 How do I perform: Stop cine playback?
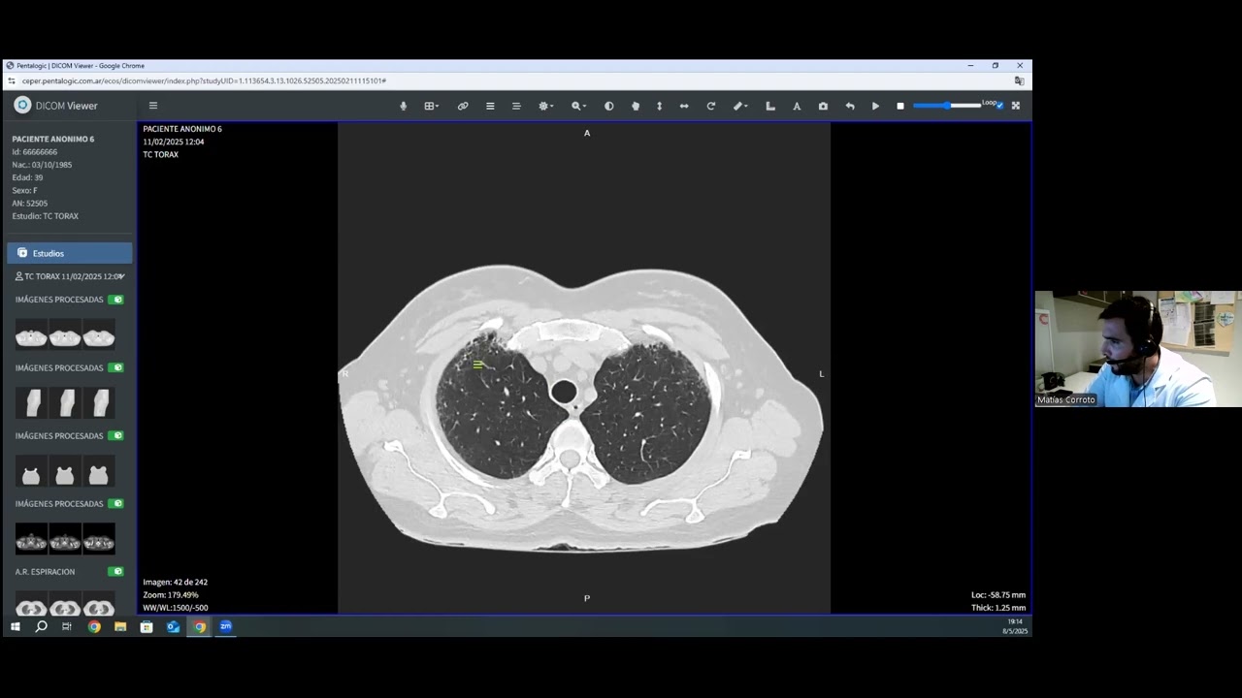[900, 106]
